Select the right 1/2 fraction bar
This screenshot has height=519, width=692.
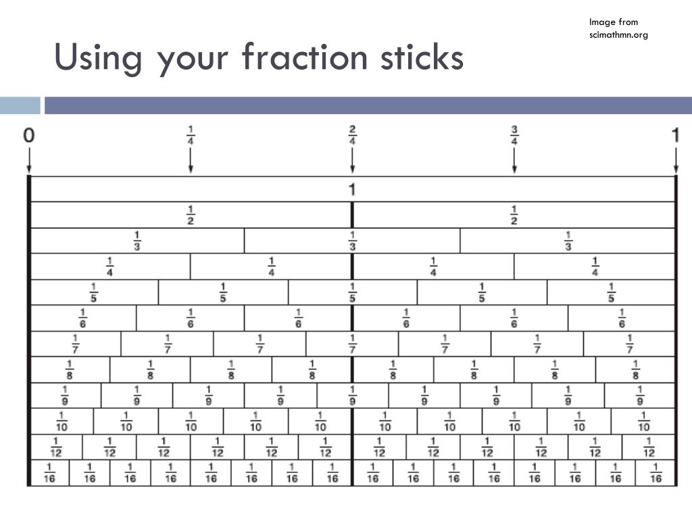[x=514, y=215]
